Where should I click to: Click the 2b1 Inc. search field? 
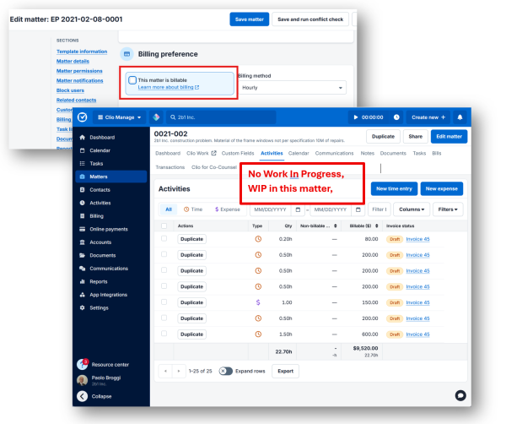221,117
